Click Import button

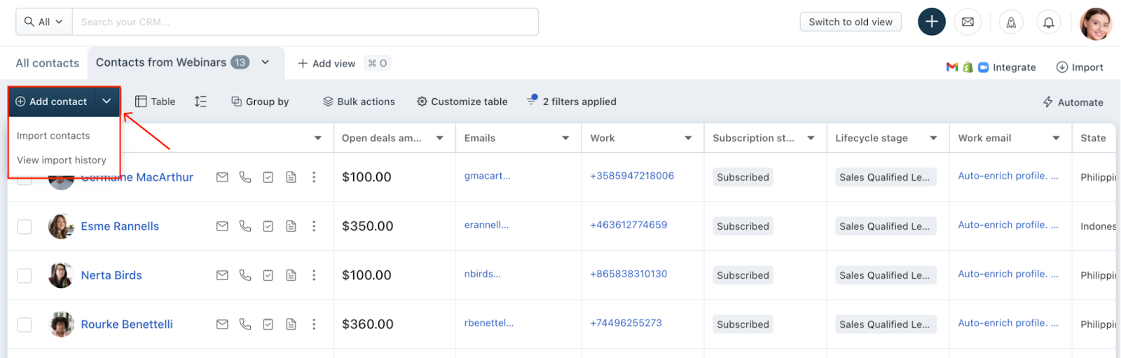pos(1080,67)
